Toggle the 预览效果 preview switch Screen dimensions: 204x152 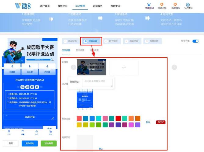click(x=195, y=41)
